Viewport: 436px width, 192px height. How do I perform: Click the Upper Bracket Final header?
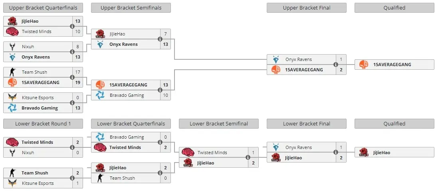[x=307, y=8]
